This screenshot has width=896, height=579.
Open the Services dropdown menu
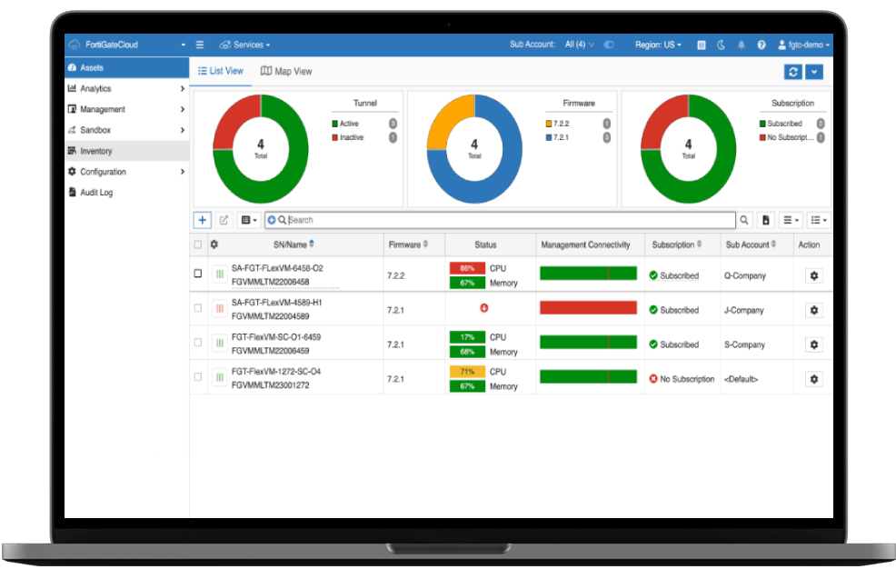tap(244, 45)
